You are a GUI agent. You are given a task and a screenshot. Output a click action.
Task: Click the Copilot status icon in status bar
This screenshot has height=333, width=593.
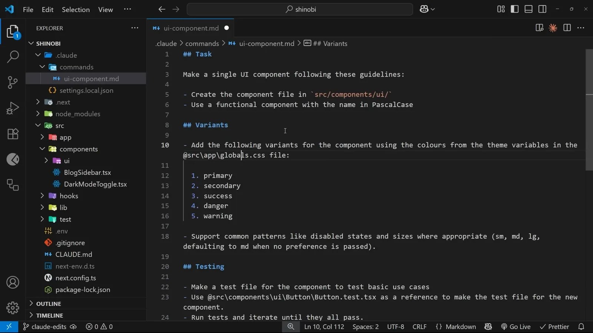[488, 327]
